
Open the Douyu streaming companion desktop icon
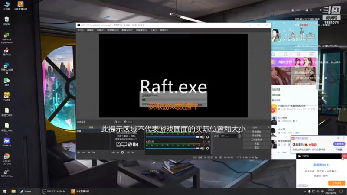(x=20, y=6)
